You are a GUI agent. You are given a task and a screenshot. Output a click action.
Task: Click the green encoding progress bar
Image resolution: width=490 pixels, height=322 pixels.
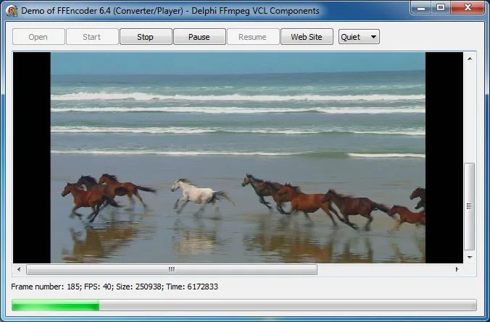[244, 305]
